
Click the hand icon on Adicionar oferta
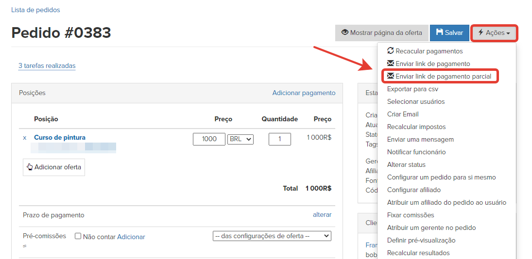tap(30, 167)
